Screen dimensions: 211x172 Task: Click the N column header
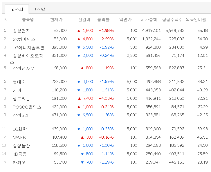click(6, 20)
